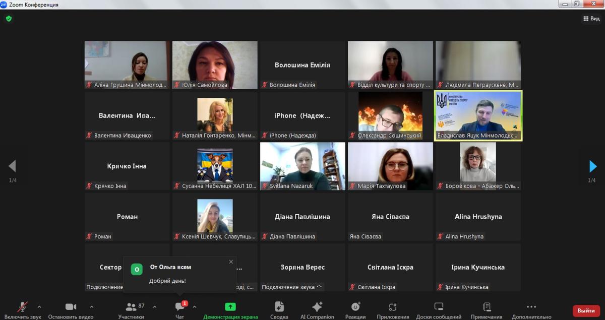605x320 pixels.
Task: Open Приложения apps panel
Action: [x=393, y=310]
